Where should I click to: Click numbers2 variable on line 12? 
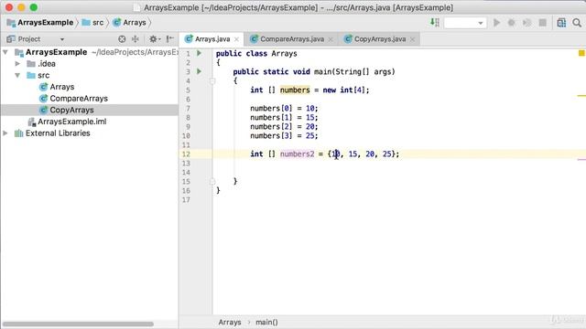(x=297, y=154)
